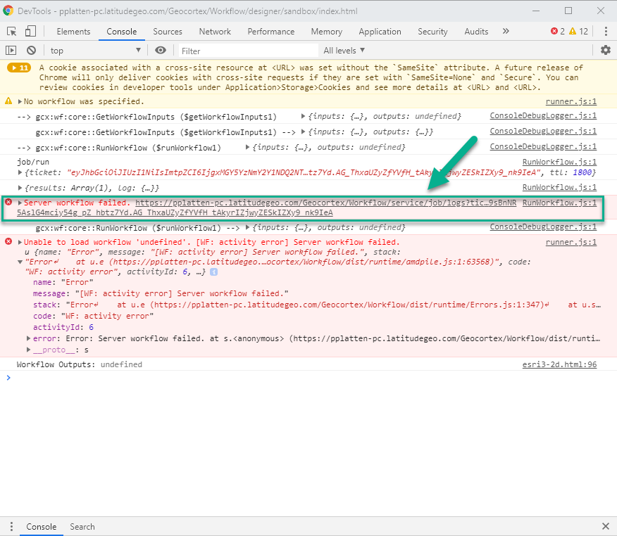Viewport: 617px width, 536px height.
Task: Open RunWorkflow.js:1 link beside results Array(1)
Action: 559,187
